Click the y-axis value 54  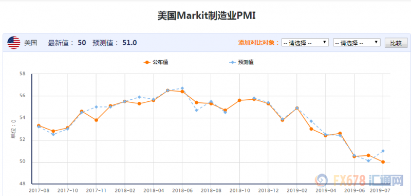tap(23, 118)
